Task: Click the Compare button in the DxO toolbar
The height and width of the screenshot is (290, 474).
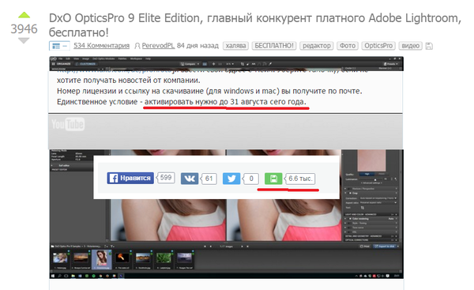Action: pos(190,64)
